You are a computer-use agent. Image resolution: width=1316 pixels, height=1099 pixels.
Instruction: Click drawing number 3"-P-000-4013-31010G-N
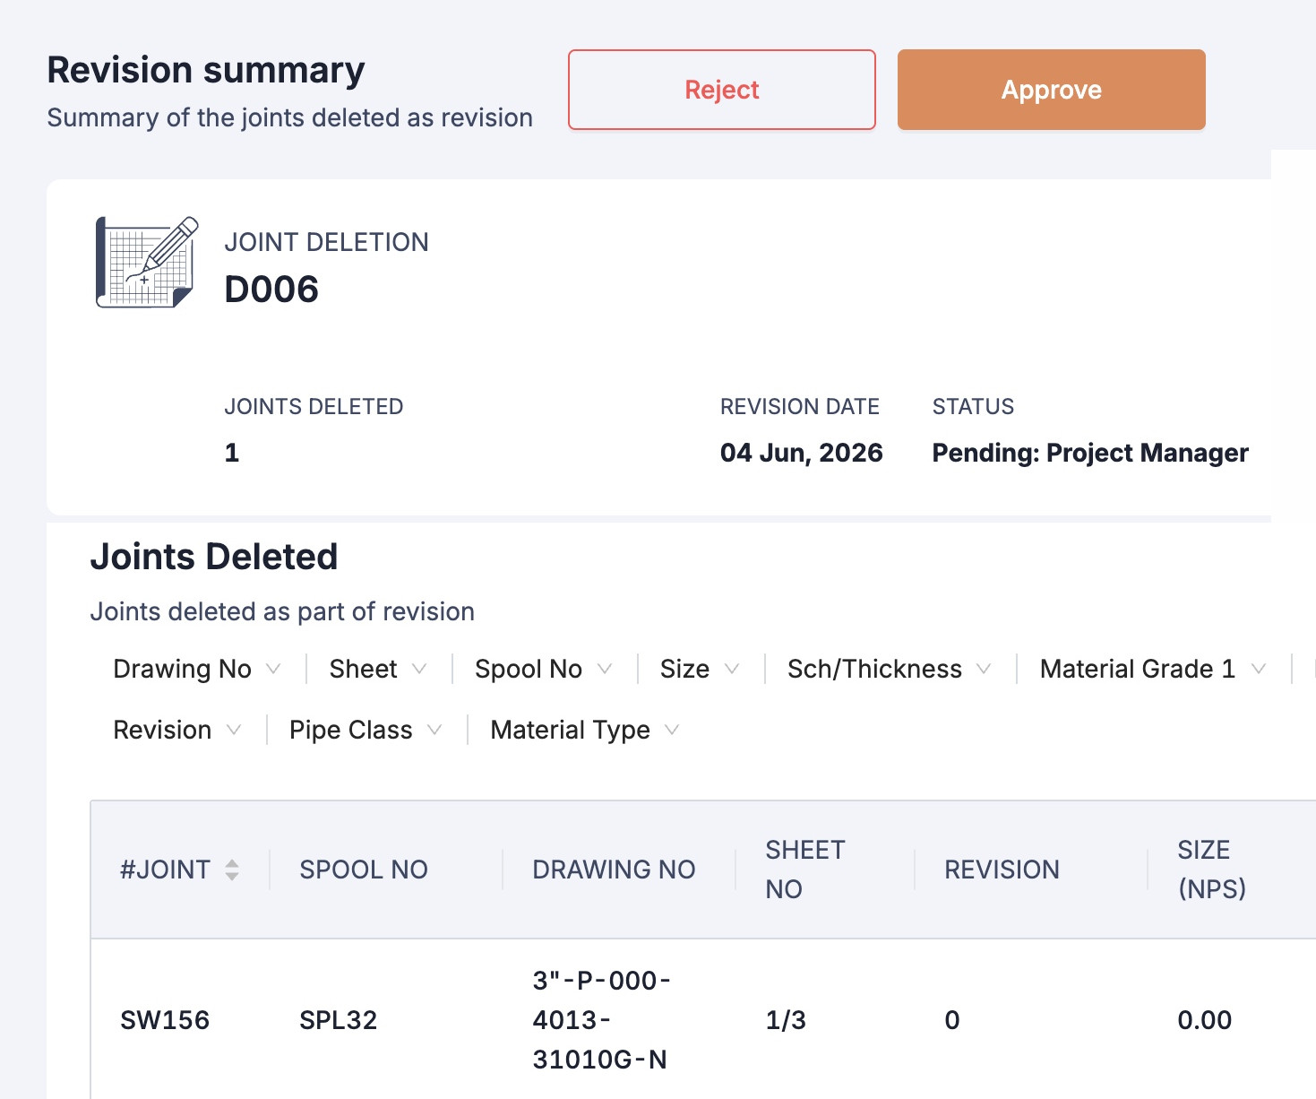tap(602, 1020)
